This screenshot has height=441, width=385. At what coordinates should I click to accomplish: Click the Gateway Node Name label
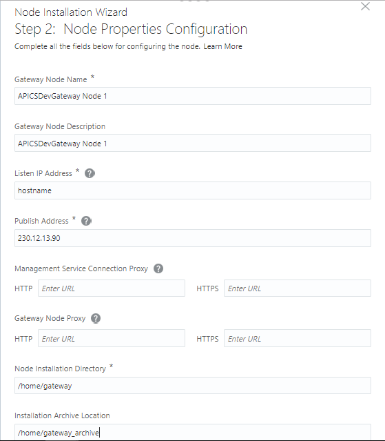click(51, 79)
